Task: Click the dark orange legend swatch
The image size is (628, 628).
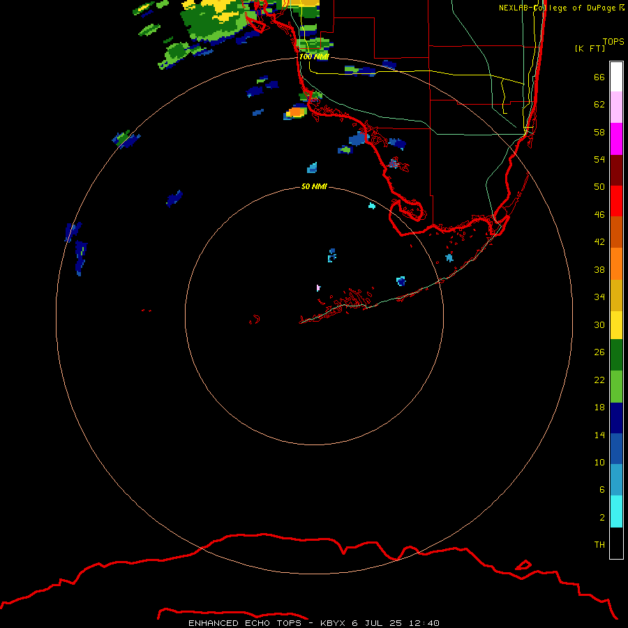Action: [x=616, y=232]
